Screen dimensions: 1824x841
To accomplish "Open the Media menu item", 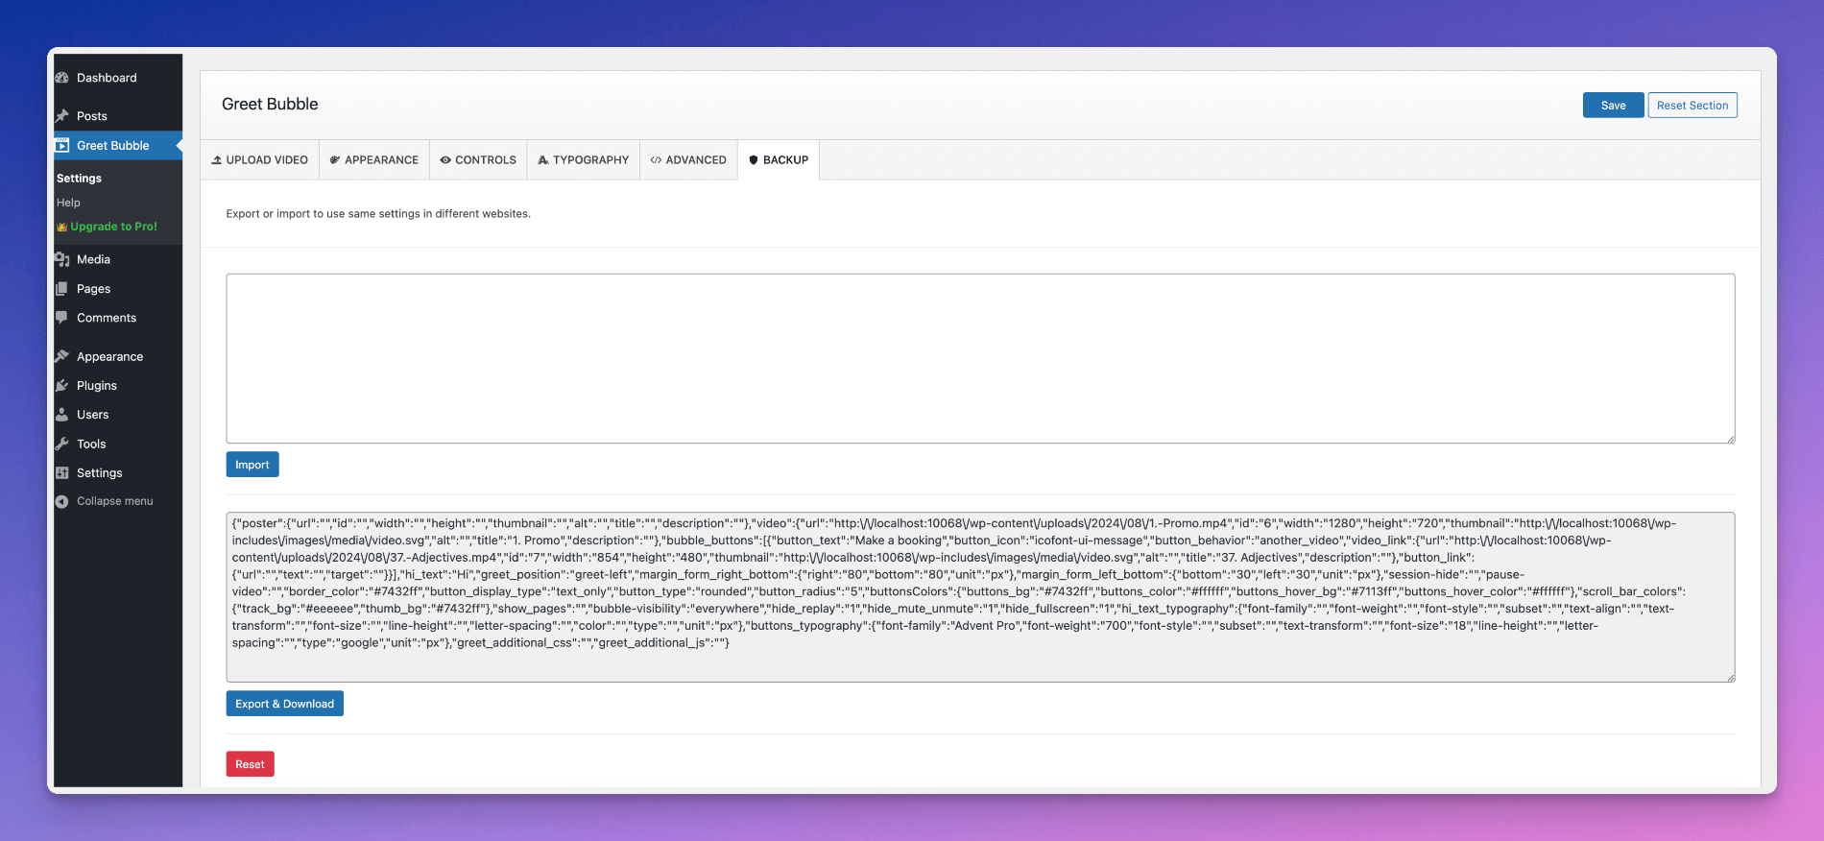I will [x=118, y=259].
